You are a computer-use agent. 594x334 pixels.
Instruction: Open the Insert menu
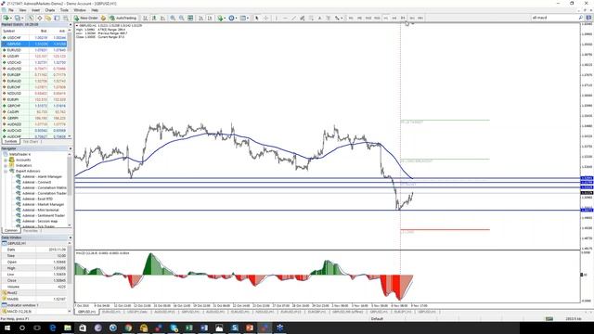(36, 10)
